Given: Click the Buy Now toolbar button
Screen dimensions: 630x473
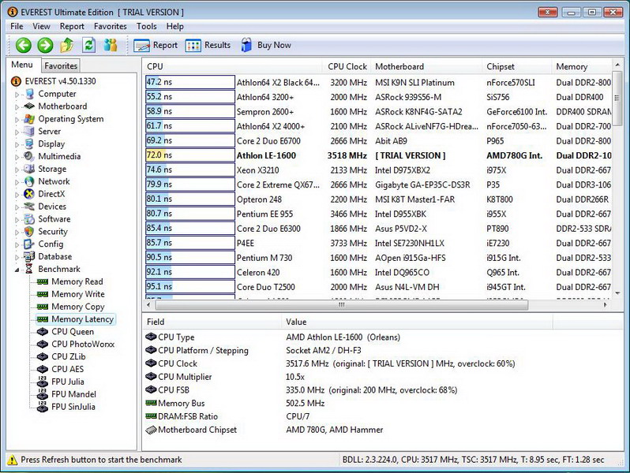Looking at the screenshot, I should (266, 46).
